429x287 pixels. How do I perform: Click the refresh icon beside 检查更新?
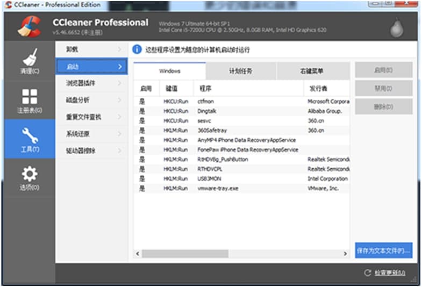pyautogui.click(x=367, y=272)
